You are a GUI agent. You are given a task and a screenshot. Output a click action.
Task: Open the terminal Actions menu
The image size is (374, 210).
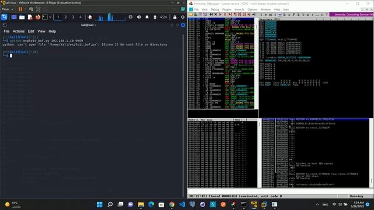tap(19, 31)
